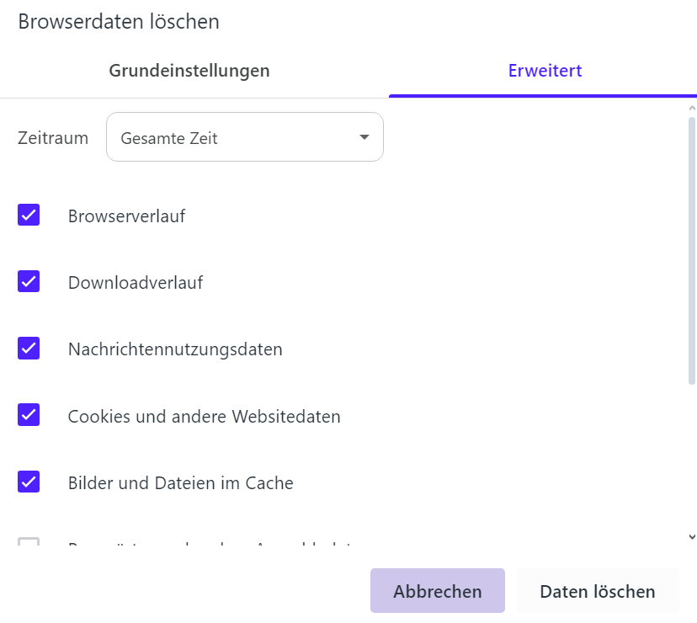This screenshot has height=623, width=697.
Task: Switch to the Grundeinstellungen tab
Action: 189,71
